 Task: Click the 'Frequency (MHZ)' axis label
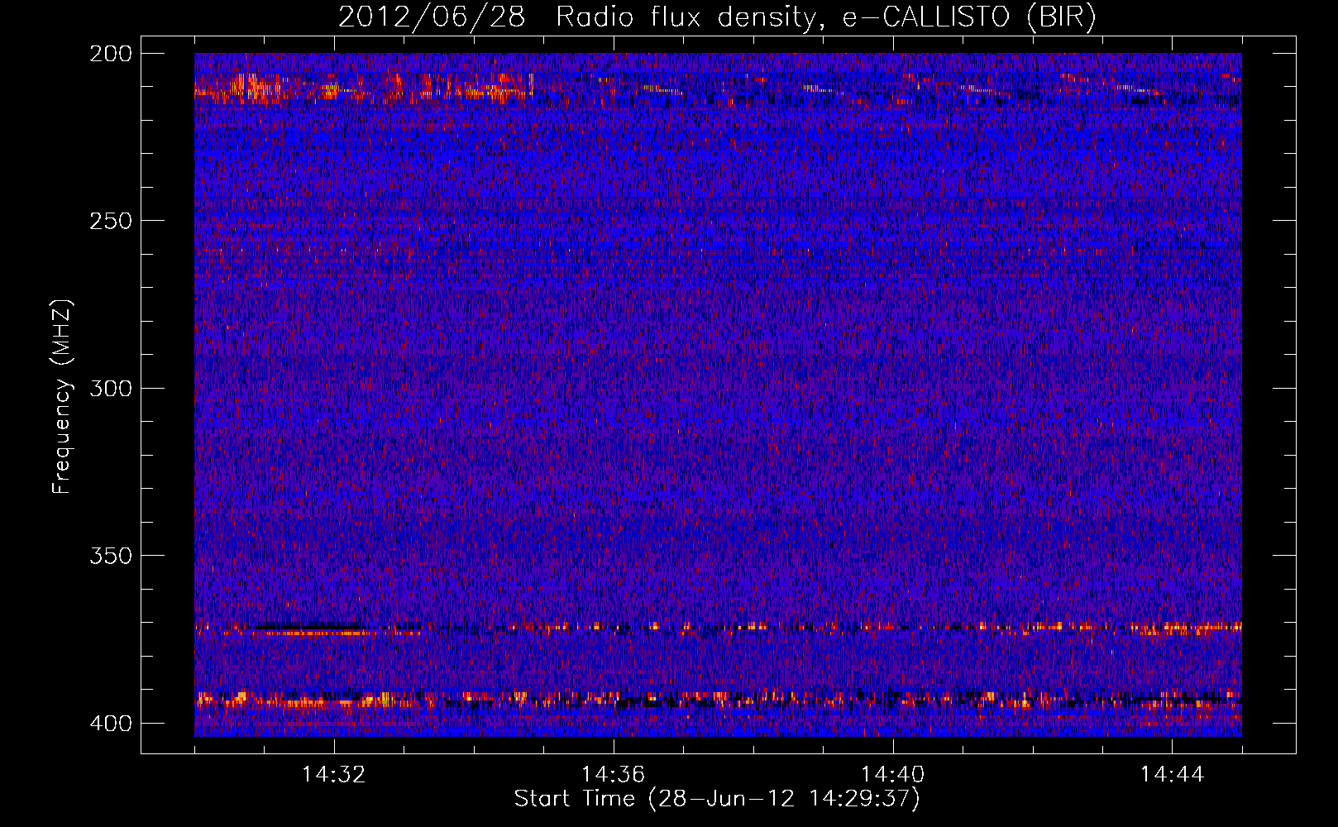click(62, 396)
